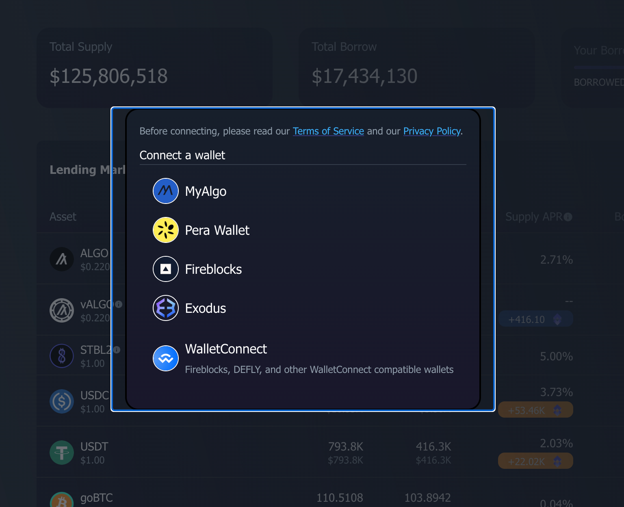Viewport: 624px width, 507px height.
Task: Choose Fireblocks wallet option text
Action: point(213,269)
